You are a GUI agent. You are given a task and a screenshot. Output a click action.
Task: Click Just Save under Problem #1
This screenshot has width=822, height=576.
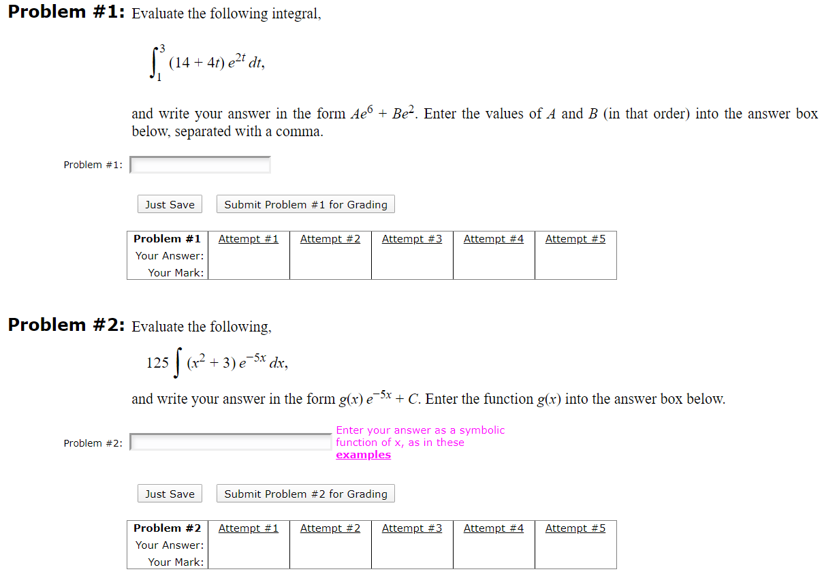(169, 204)
